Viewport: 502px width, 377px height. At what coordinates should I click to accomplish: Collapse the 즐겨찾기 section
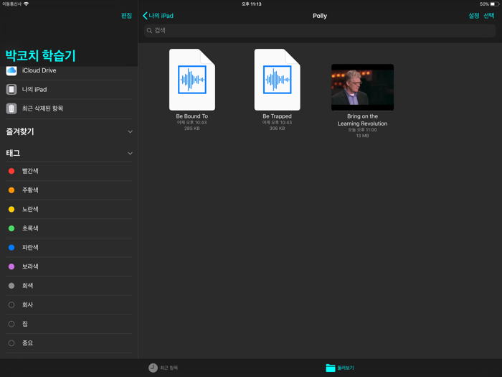click(130, 131)
